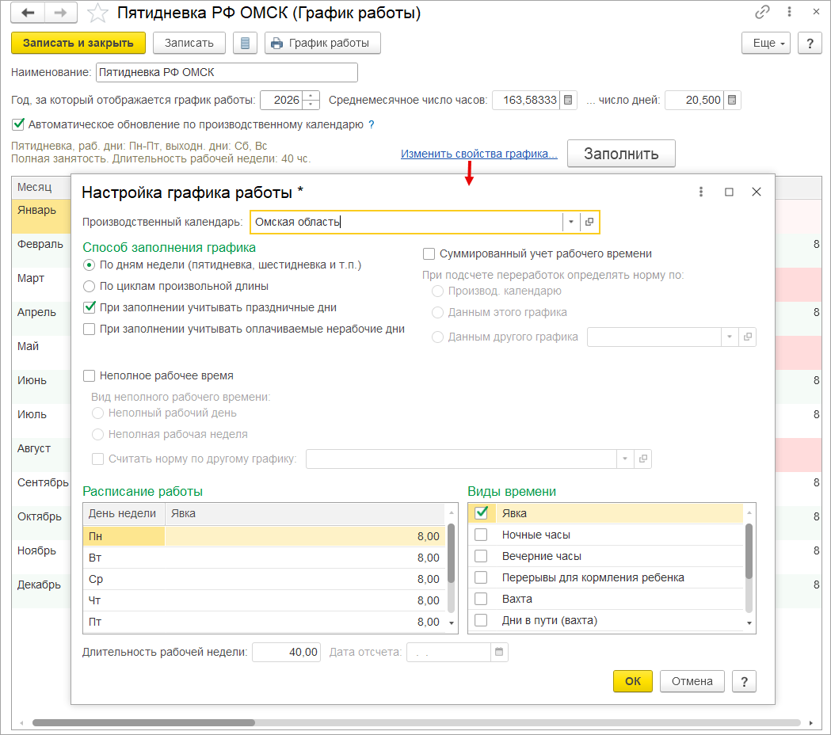Open calculator for число дней field
831x735 pixels.
[x=732, y=101]
